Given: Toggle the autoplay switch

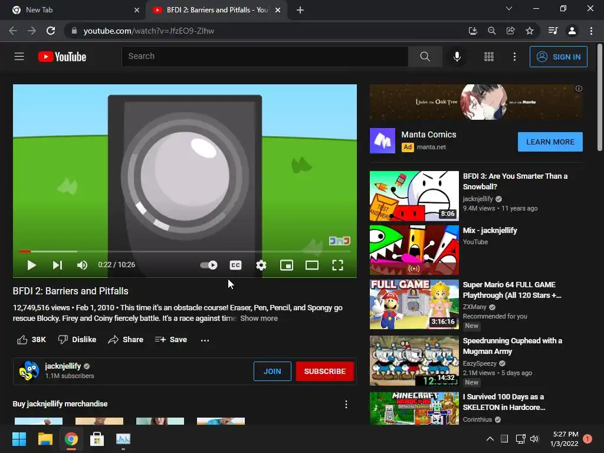Looking at the screenshot, I should point(209,265).
